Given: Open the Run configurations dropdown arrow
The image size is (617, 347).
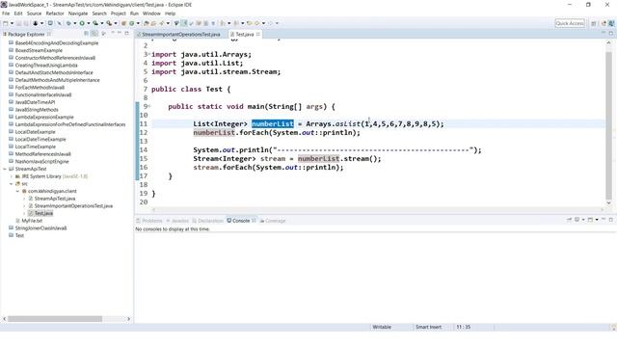Looking at the screenshot, I should point(89,23).
